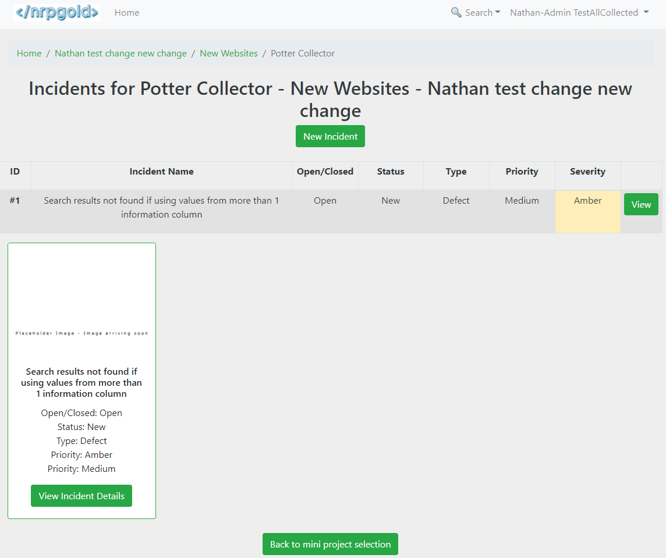This screenshot has width=666, height=558.
Task: Click the New Incident button
Action: click(330, 136)
